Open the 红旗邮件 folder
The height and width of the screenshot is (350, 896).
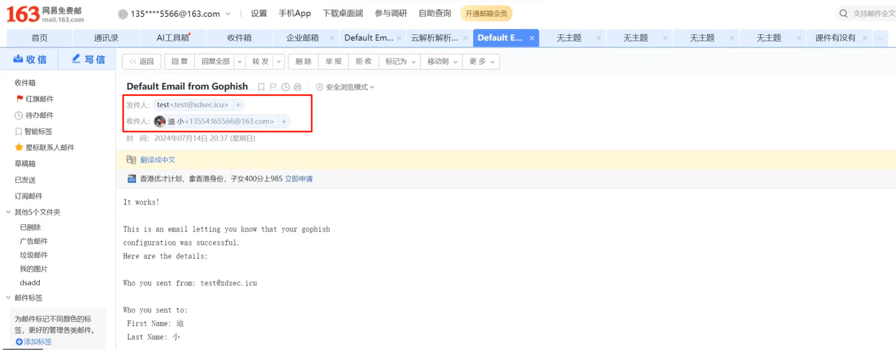click(35, 99)
